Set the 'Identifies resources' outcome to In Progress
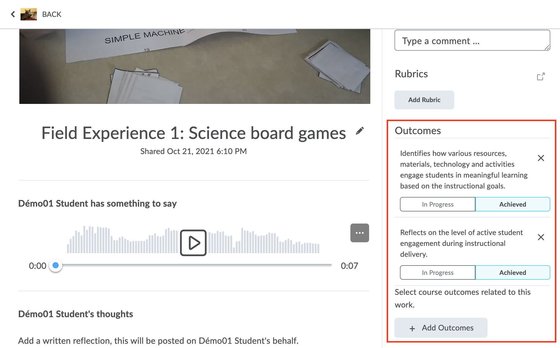The image size is (560, 348). 437,204
